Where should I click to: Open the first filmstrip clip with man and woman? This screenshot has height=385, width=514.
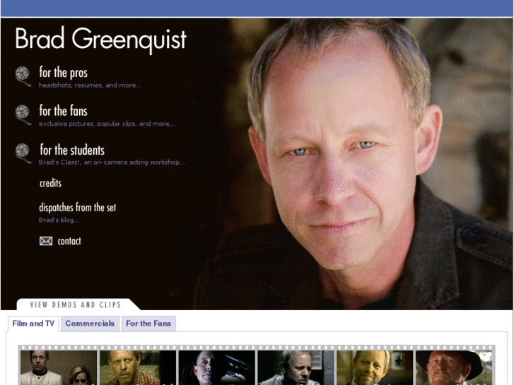(x=59, y=367)
